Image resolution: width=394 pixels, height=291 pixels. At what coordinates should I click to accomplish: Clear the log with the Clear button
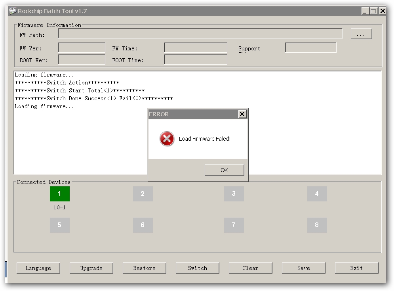[251, 268]
